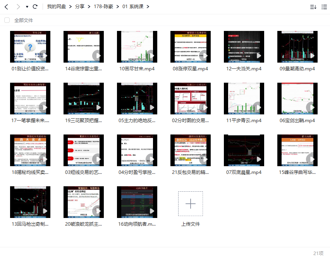Expand the chevron after 01 系统课
The image size is (330, 257).
point(148,7)
